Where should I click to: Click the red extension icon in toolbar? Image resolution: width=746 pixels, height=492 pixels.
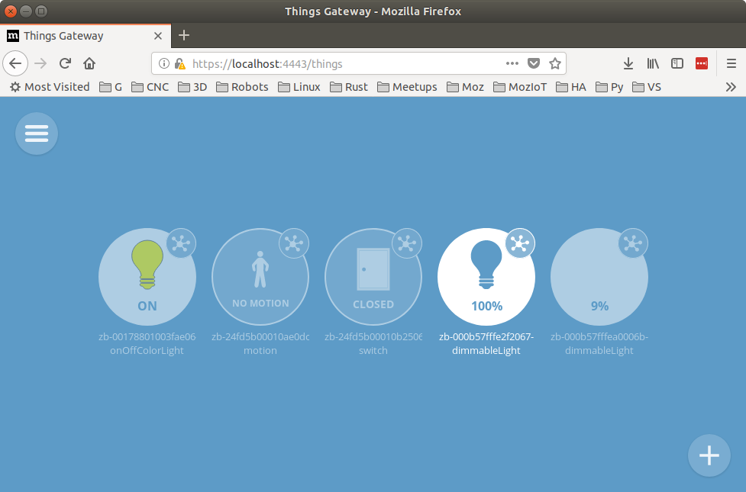click(x=702, y=63)
